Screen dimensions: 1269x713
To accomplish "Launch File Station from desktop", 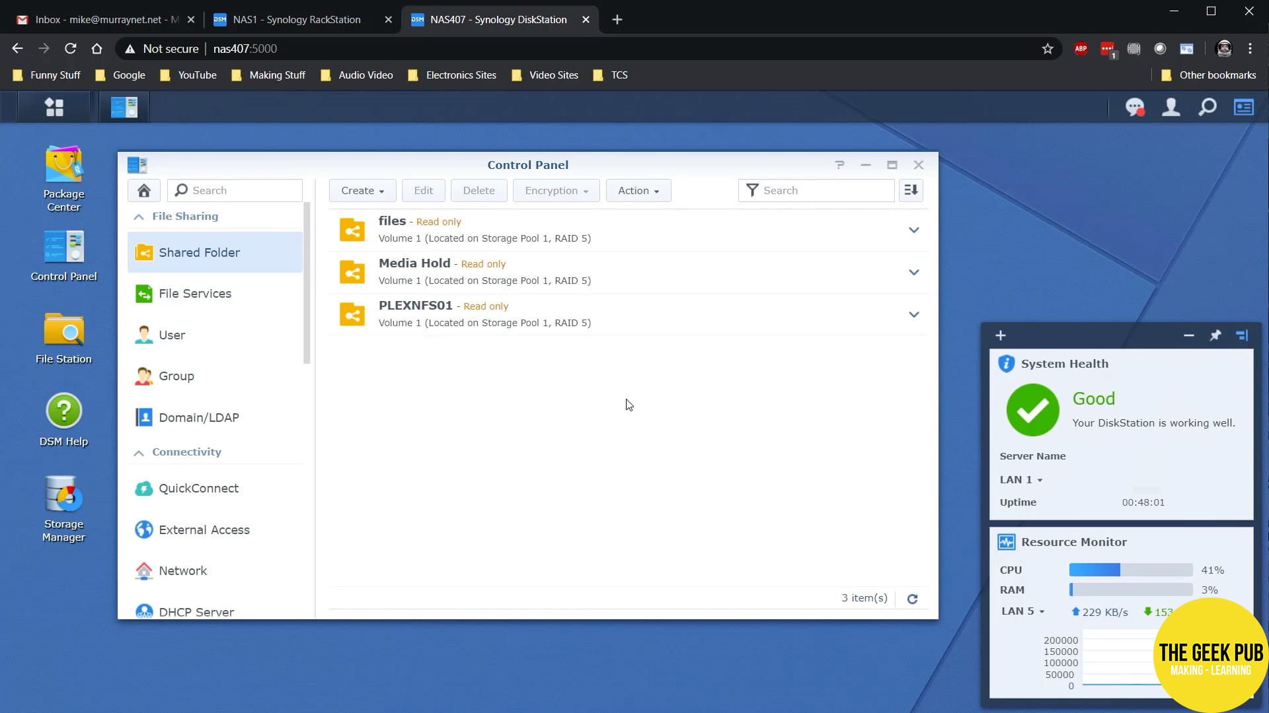I will [63, 339].
